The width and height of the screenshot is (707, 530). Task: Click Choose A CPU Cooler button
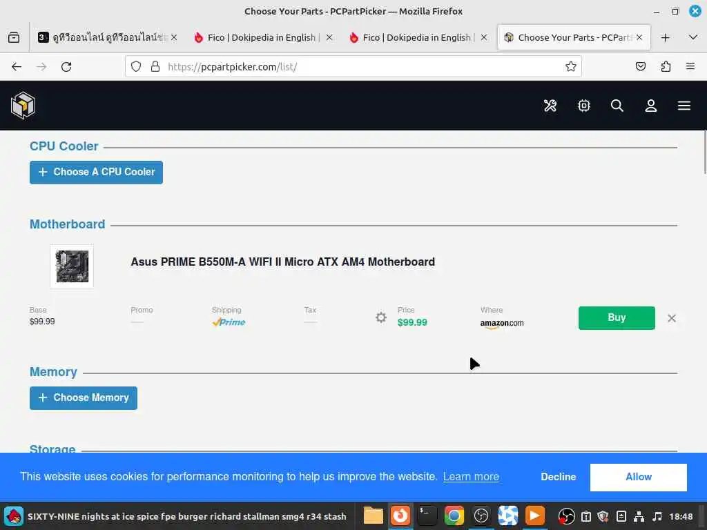[x=96, y=172]
